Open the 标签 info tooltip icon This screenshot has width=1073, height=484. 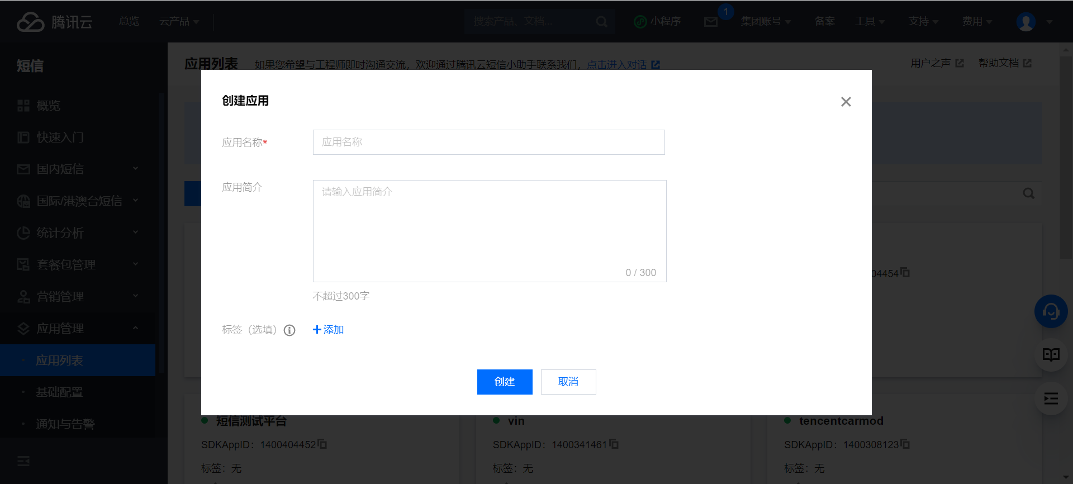[x=289, y=330]
